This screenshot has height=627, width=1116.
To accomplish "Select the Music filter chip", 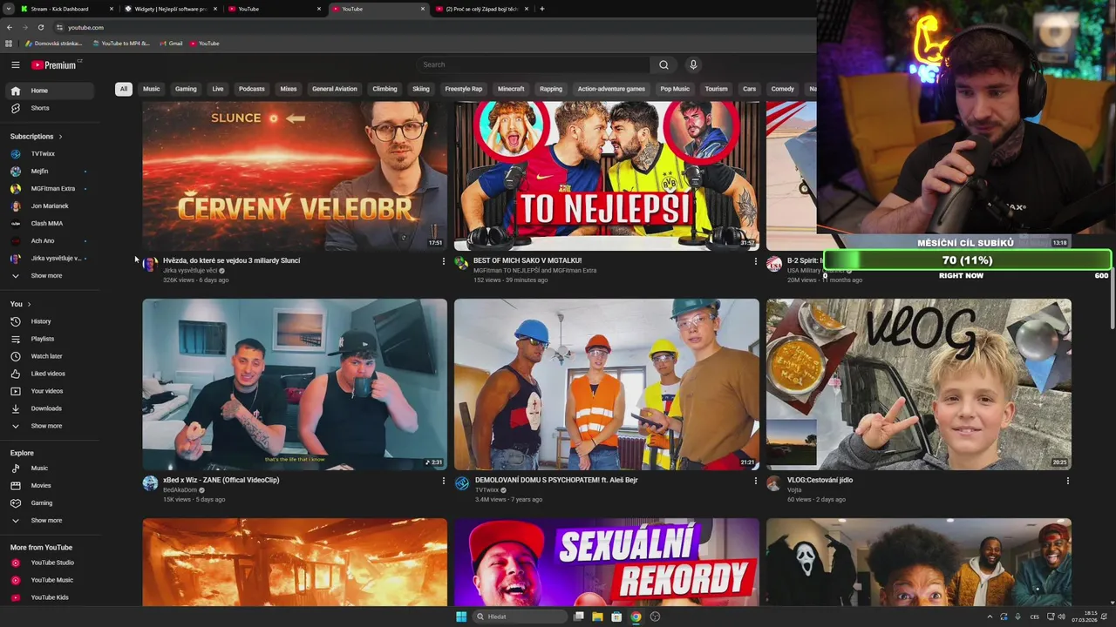I will point(152,89).
